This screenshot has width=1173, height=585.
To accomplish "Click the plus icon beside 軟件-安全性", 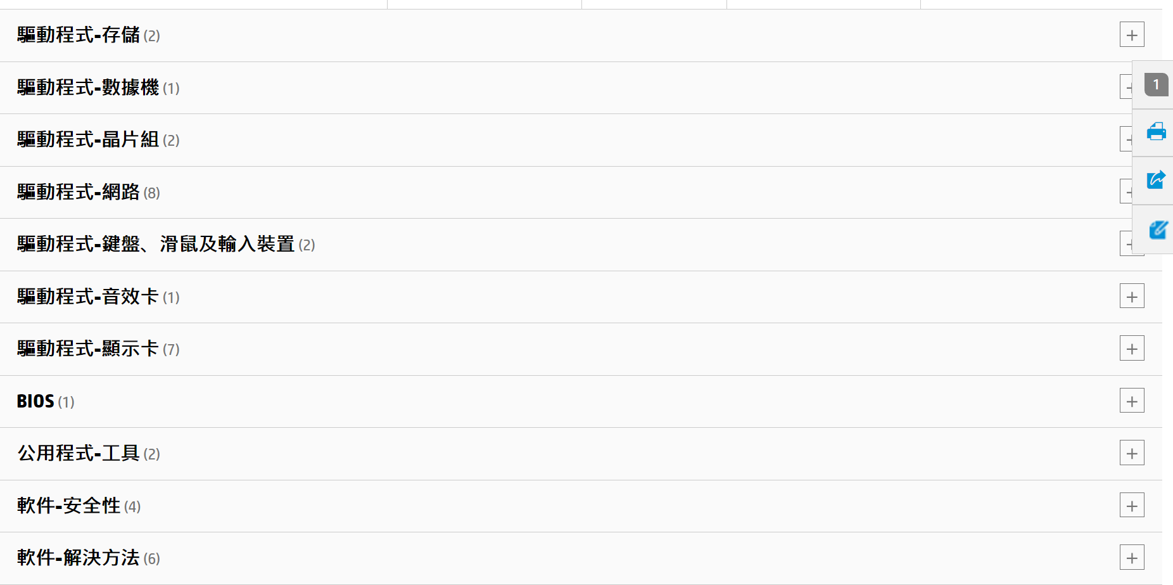I will click(1132, 506).
